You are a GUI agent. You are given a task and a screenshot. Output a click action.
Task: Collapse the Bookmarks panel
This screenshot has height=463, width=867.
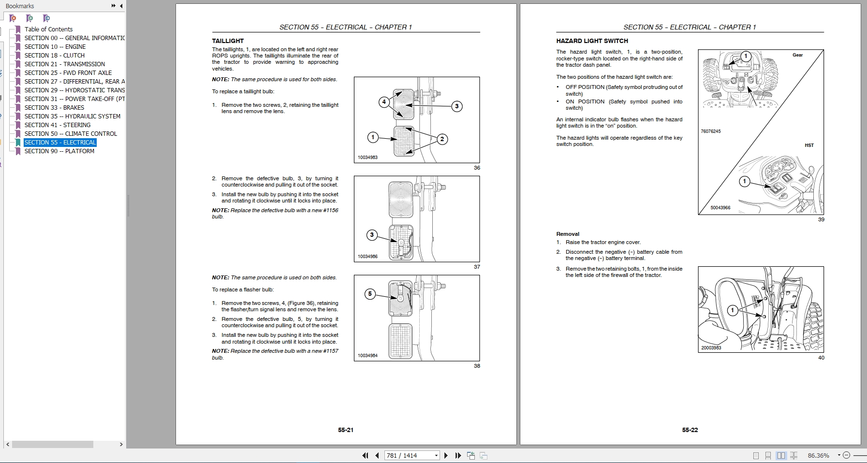coord(121,6)
